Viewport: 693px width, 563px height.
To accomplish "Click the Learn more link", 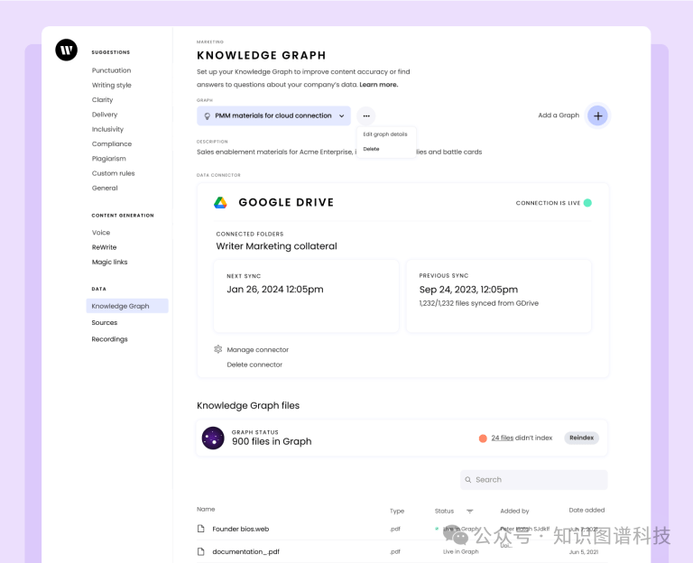I will coord(379,85).
